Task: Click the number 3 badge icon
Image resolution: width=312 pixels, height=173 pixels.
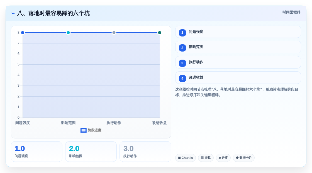Action: (x=182, y=63)
